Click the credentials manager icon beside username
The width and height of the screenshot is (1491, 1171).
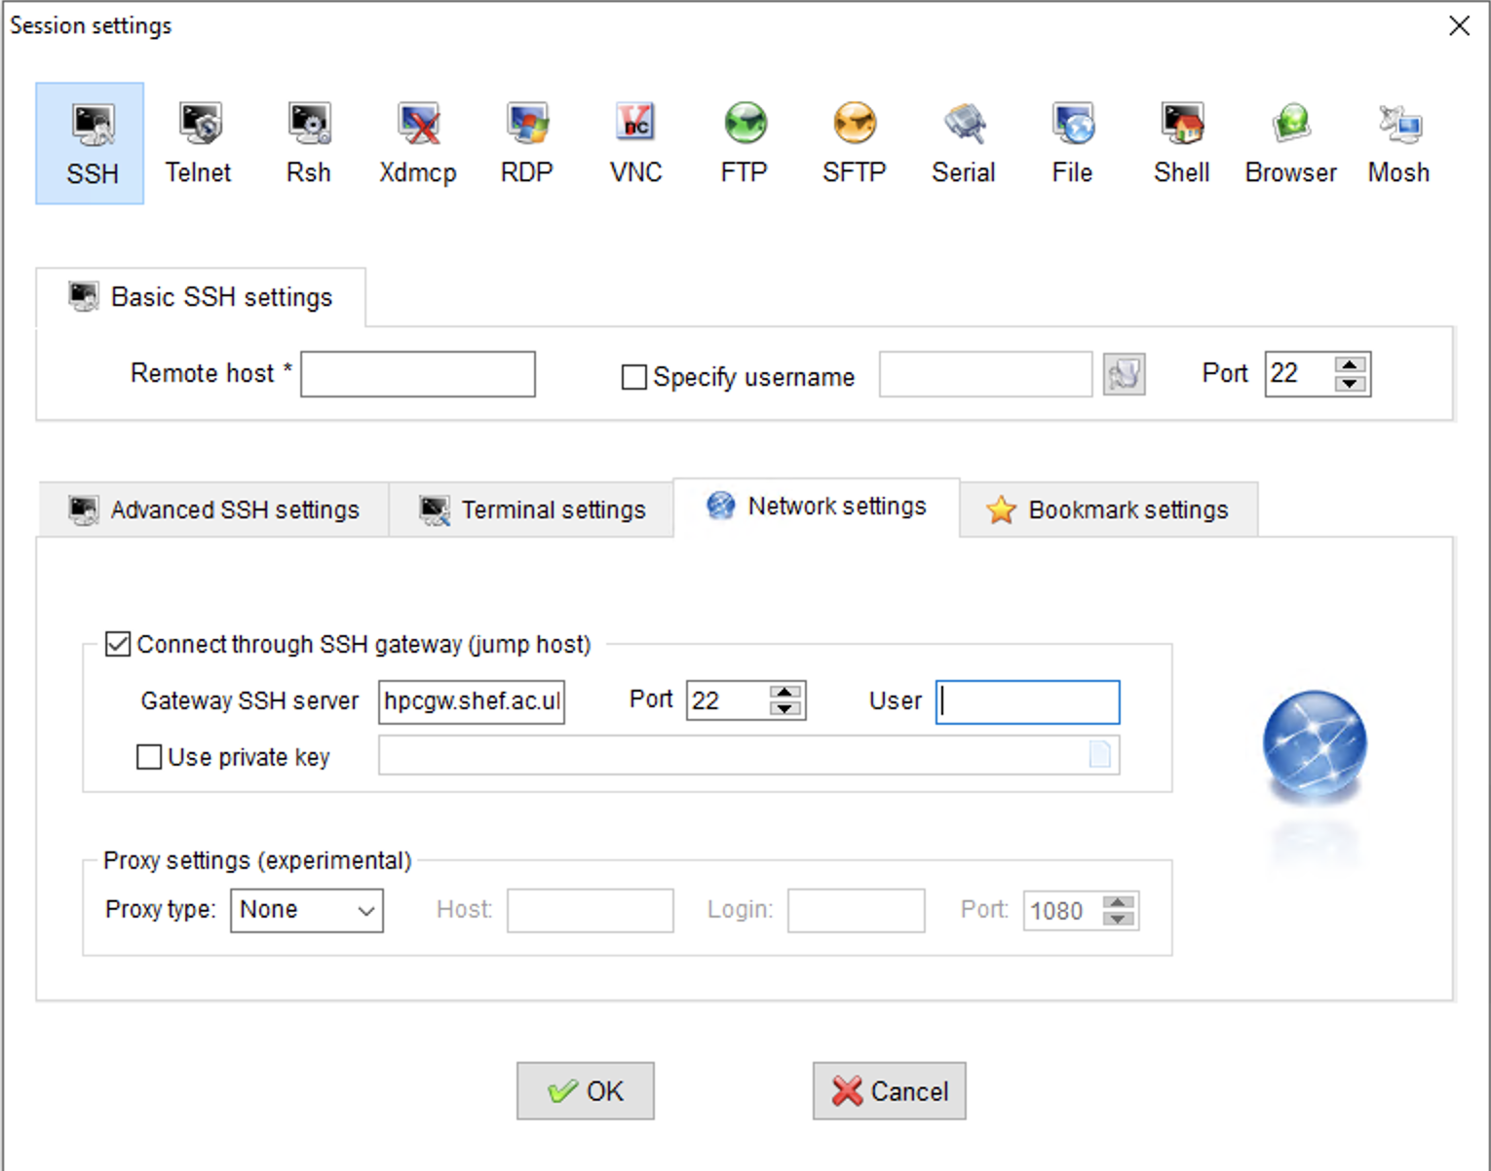(1124, 374)
